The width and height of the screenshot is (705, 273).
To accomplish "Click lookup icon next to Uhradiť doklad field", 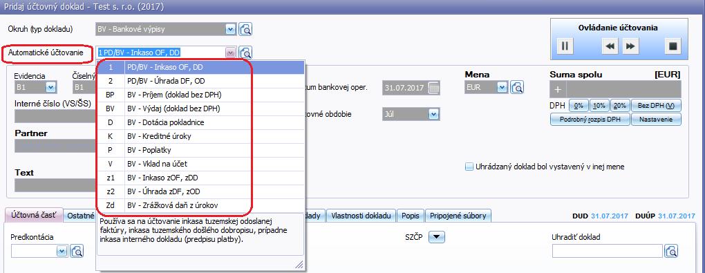I will tap(671, 251).
